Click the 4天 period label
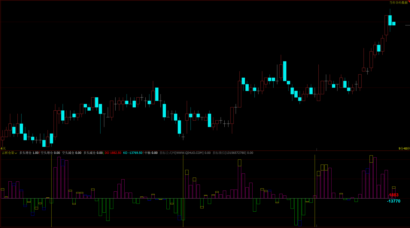The height and width of the screenshot is (228, 410). [x=3, y=149]
